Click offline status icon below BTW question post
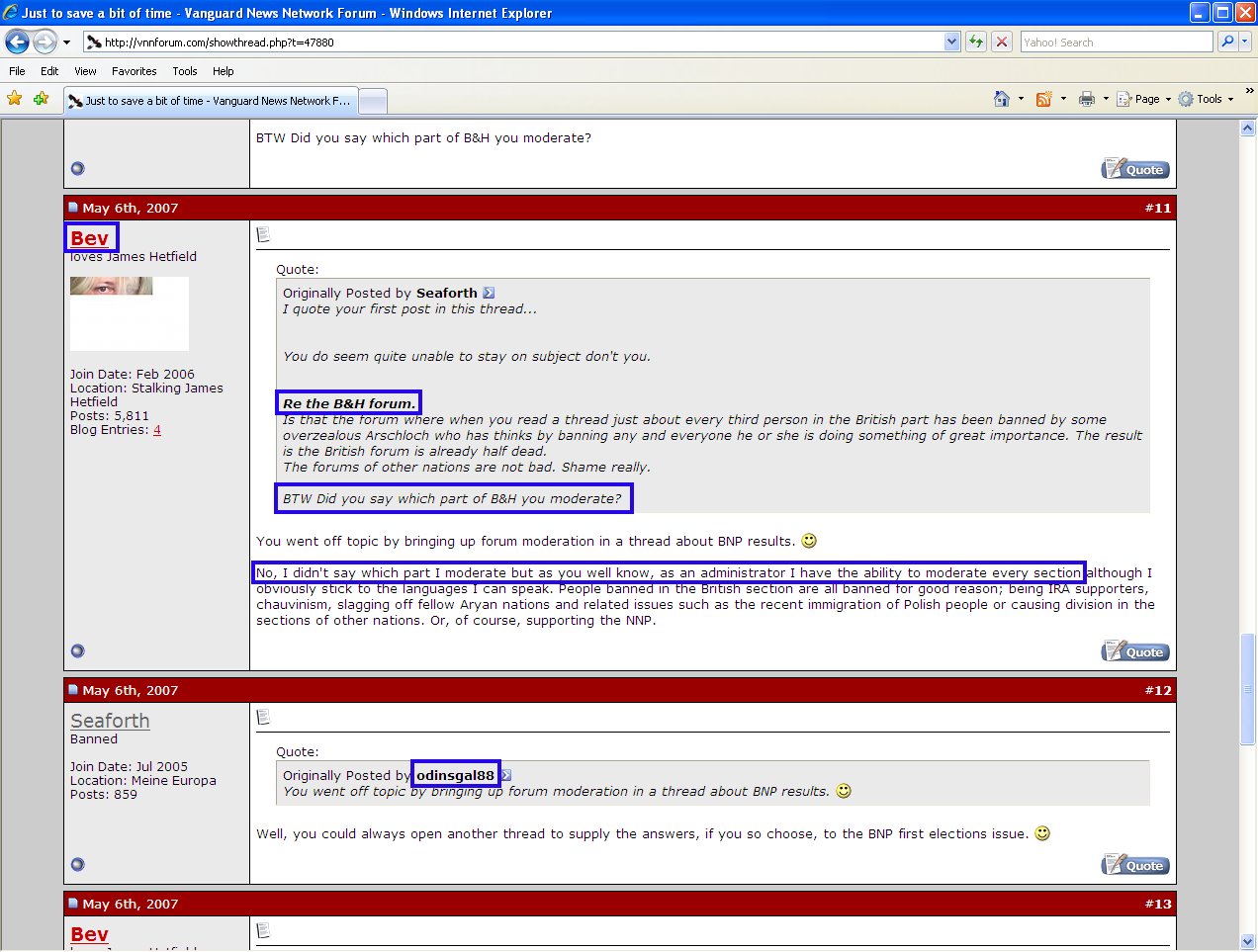This screenshot has width=1258, height=952. click(x=78, y=169)
